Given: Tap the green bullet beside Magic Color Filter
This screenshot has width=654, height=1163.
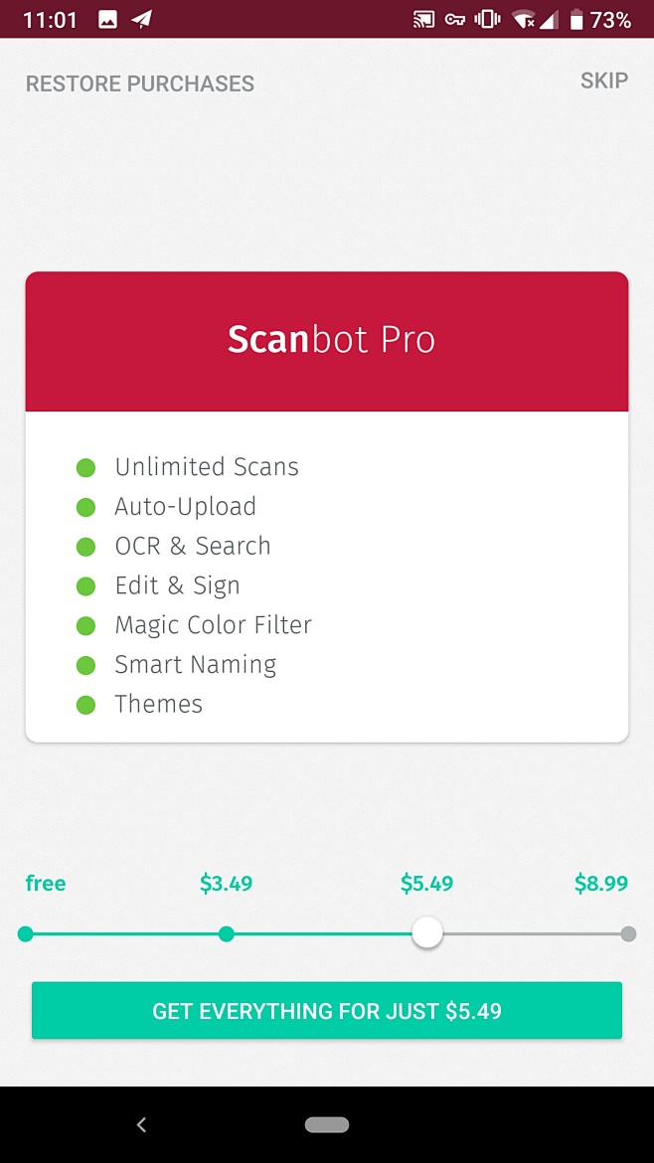Looking at the screenshot, I should (85, 625).
